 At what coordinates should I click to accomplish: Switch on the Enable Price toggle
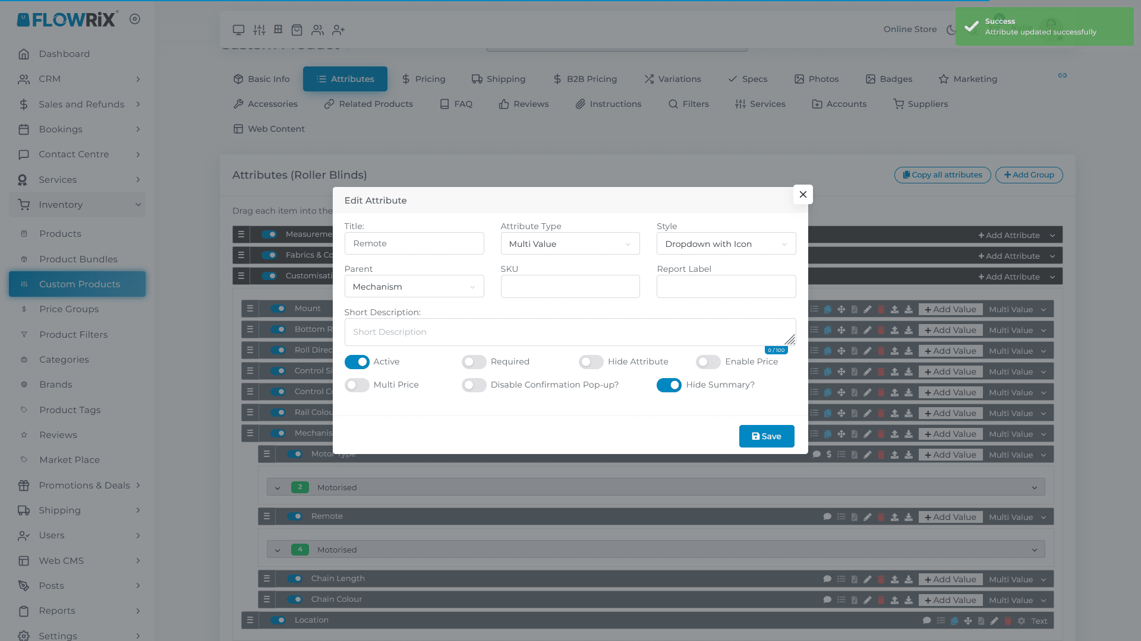[708, 362]
